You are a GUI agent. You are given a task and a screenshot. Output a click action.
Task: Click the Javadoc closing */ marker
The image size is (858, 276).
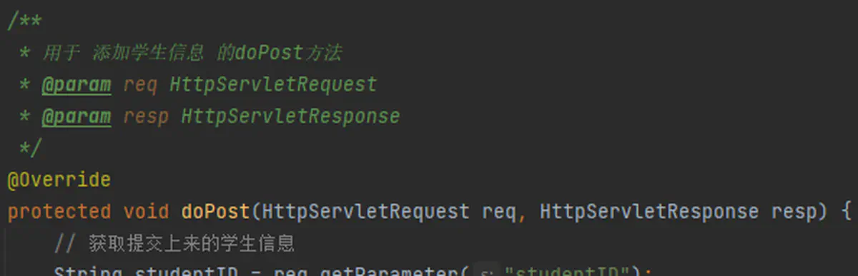click(x=31, y=148)
